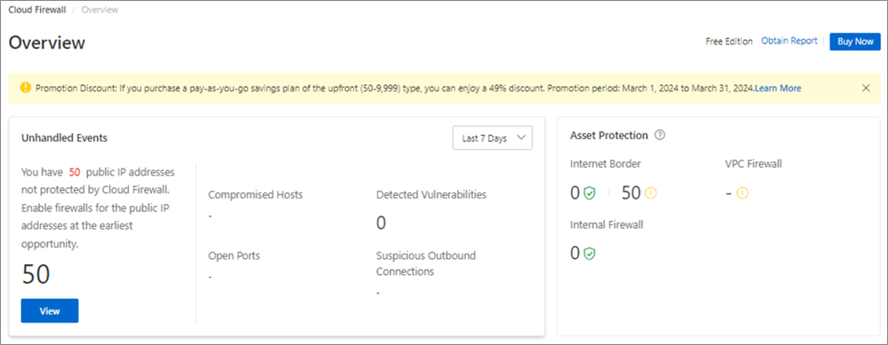Click the Internet Border label
The image size is (888, 345).
pyautogui.click(x=606, y=164)
